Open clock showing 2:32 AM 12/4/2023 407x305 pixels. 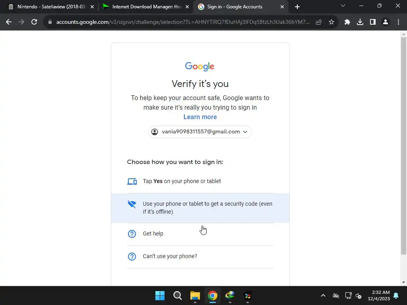(379, 295)
